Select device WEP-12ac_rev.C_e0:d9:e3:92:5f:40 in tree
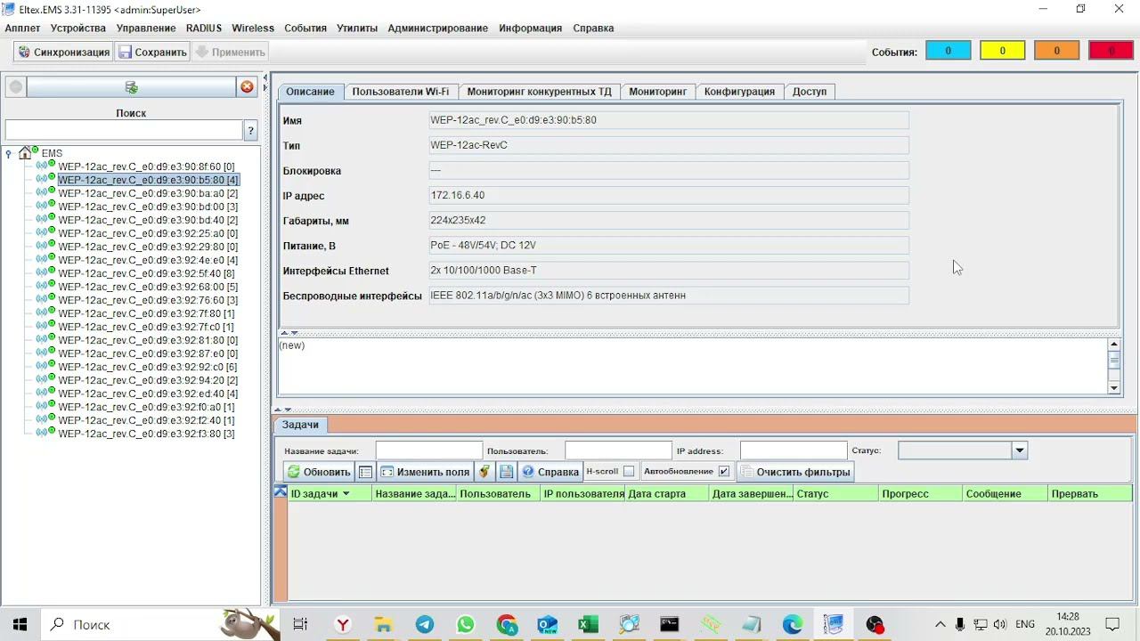1140x641 pixels. pyautogui.click(x=146, y=273)
